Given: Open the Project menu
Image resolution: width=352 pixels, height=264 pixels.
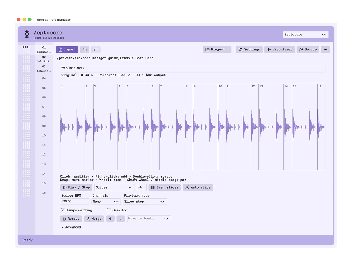Looking at the screenshot, I should coord(217,50).
